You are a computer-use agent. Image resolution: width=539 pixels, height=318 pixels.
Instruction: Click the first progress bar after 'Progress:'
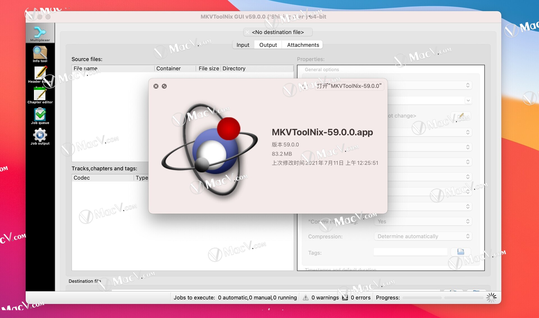[x=422, y=298]
